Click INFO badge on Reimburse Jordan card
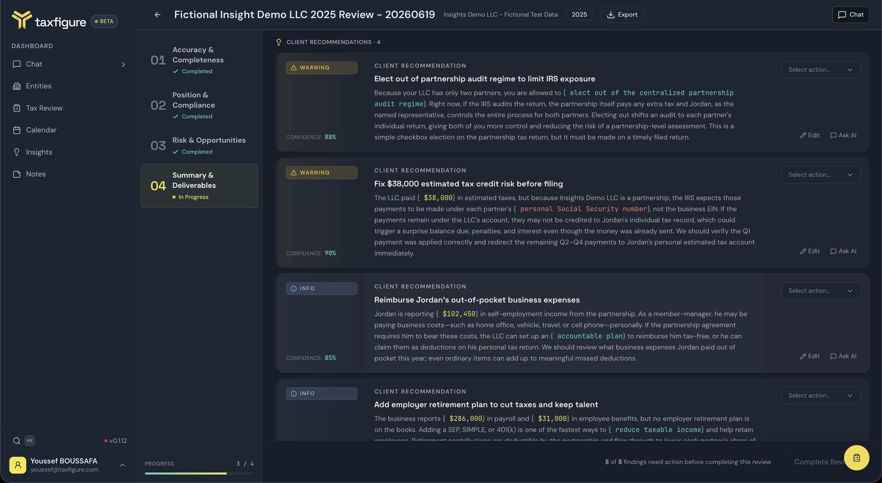This screenshot has width=882, height=483. (x=321, y=288)
